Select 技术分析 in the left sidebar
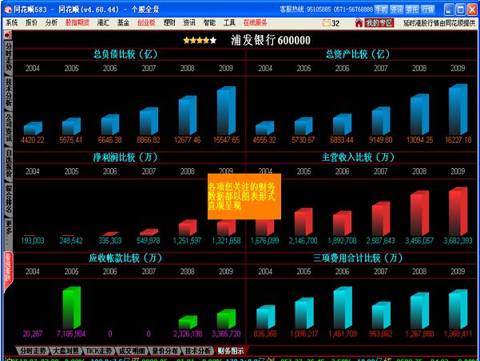The height and width of the screenshot is (361, 480). pos(8,92)
